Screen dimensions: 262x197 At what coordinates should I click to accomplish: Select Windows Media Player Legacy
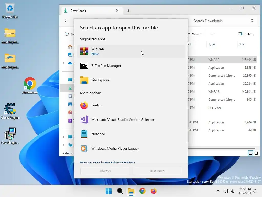(131, 149)
